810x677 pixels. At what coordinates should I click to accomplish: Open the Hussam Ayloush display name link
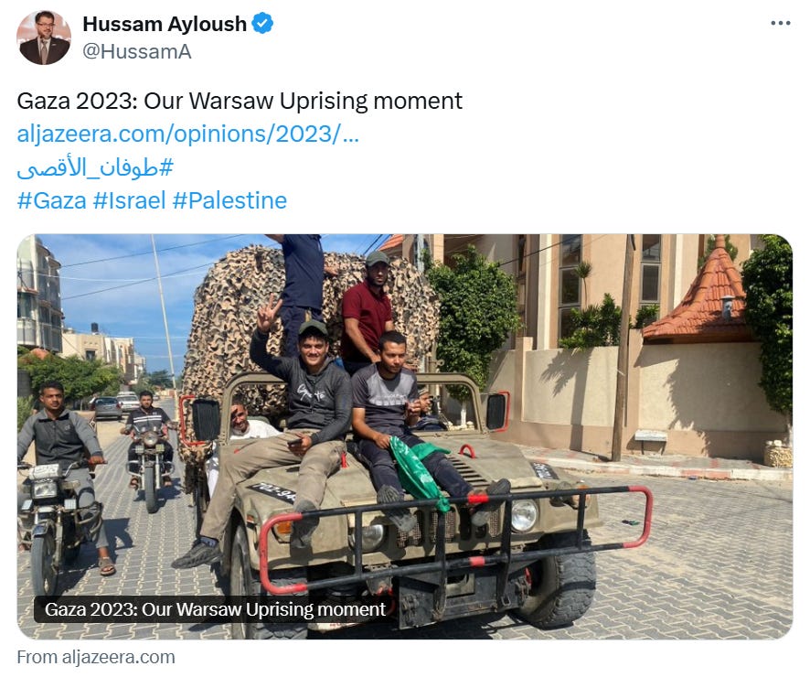pos(165,24)
